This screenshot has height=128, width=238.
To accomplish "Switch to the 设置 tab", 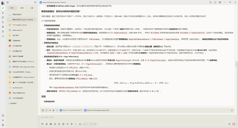I will (x=32, y=8).
